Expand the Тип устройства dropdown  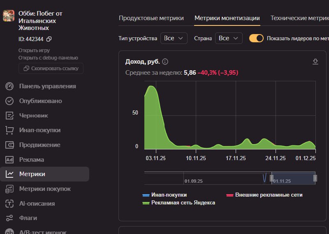(174, 38)
